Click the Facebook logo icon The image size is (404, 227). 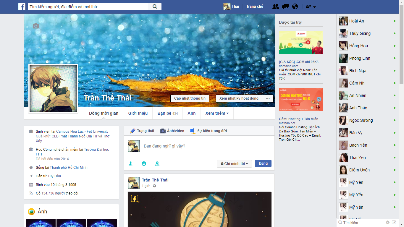click(x=22, y=7)
